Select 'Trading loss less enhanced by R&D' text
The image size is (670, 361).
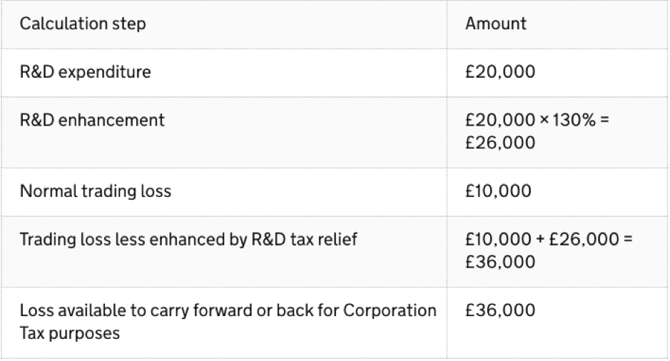pyautogui.click(x=153, y=239)
